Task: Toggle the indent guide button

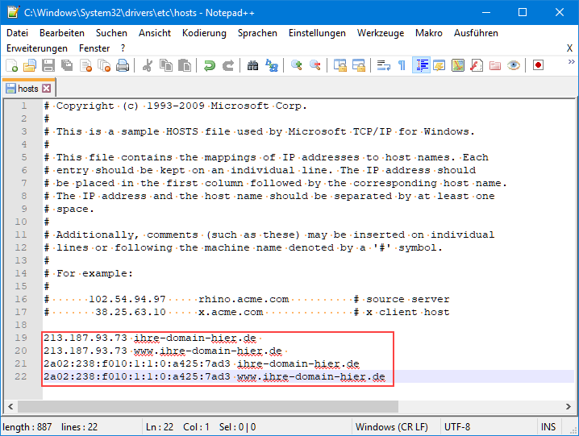Action: tap(420, 65)
